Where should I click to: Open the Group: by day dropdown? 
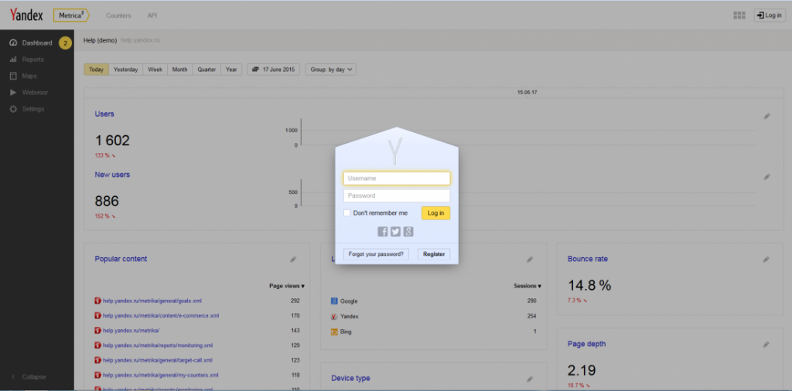(331, 70)
